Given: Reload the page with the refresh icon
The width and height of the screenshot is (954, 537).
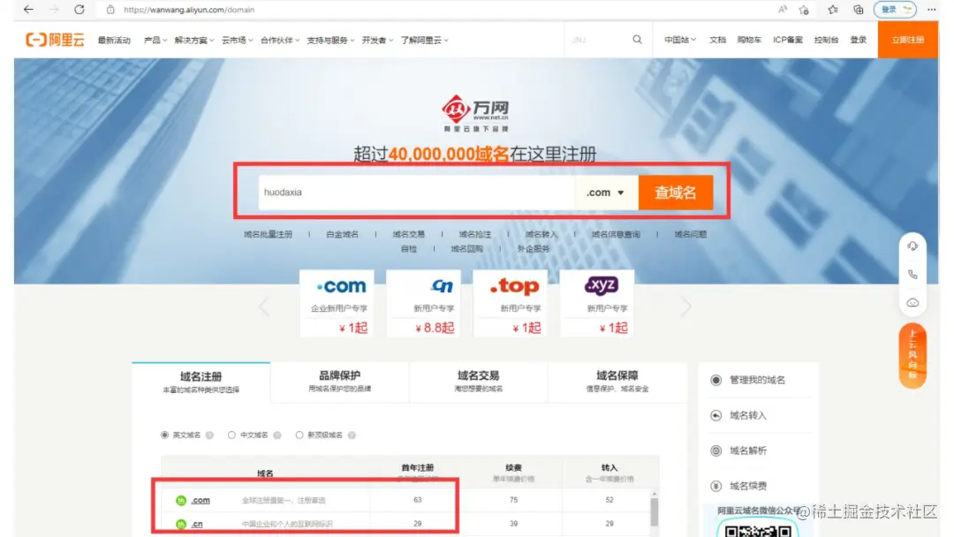Looking at the screenshot, I should (x=79, y=10).
